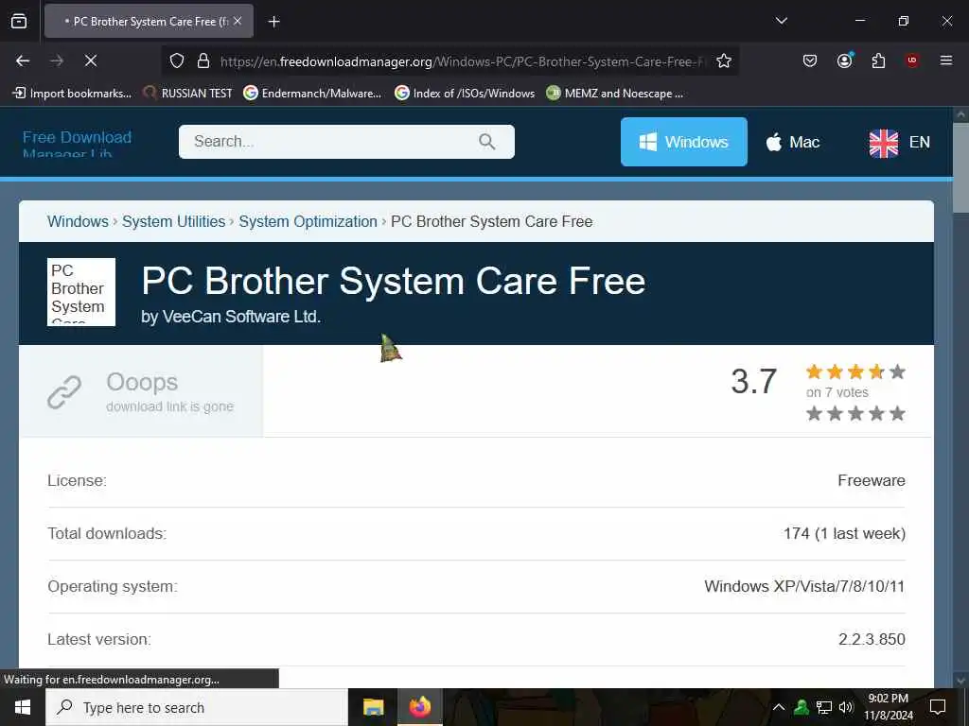Screen dimensions: 969x726
Task: Click Import bookmarks toolbar item
Action: coord(72,94)
